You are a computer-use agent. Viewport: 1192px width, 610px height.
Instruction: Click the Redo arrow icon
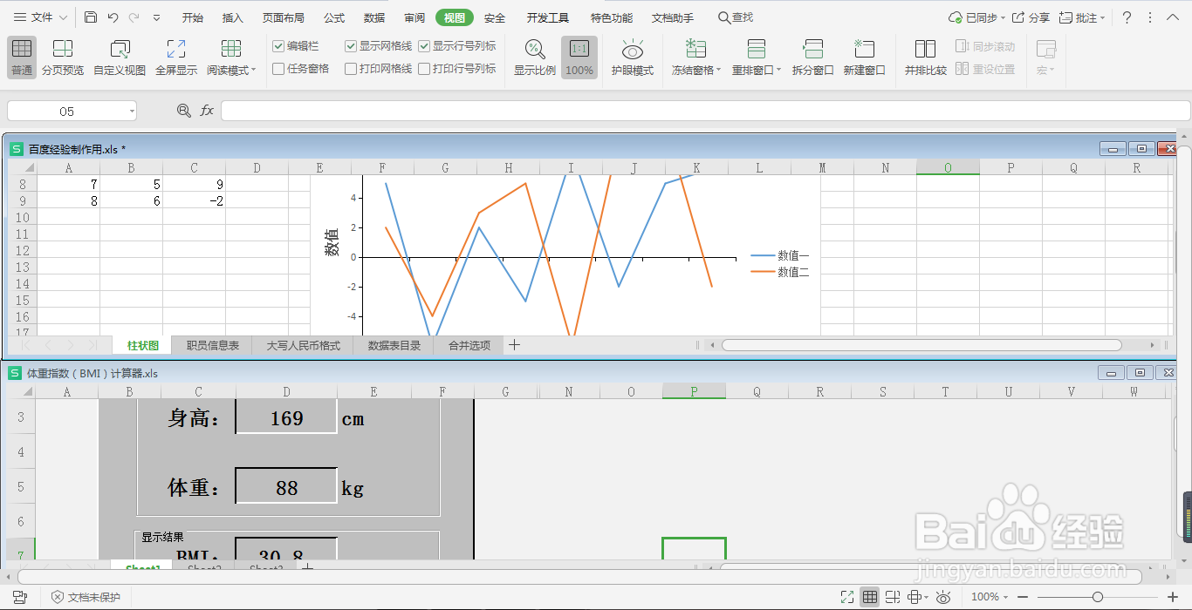pos(134,17)
